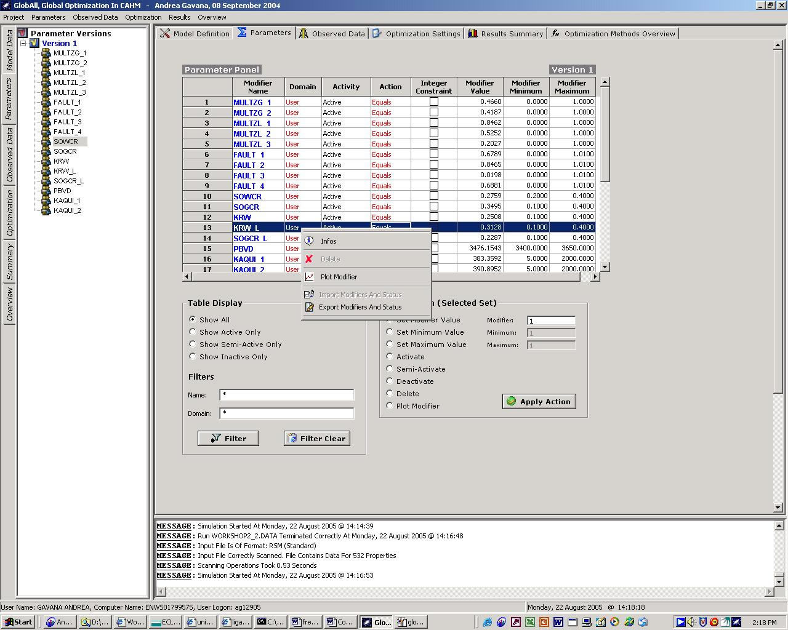The height and width of the screenshot is (630, 788).
Task: Click the Version 1 checkmark icon in tree
Action: [x=34, y=43]
